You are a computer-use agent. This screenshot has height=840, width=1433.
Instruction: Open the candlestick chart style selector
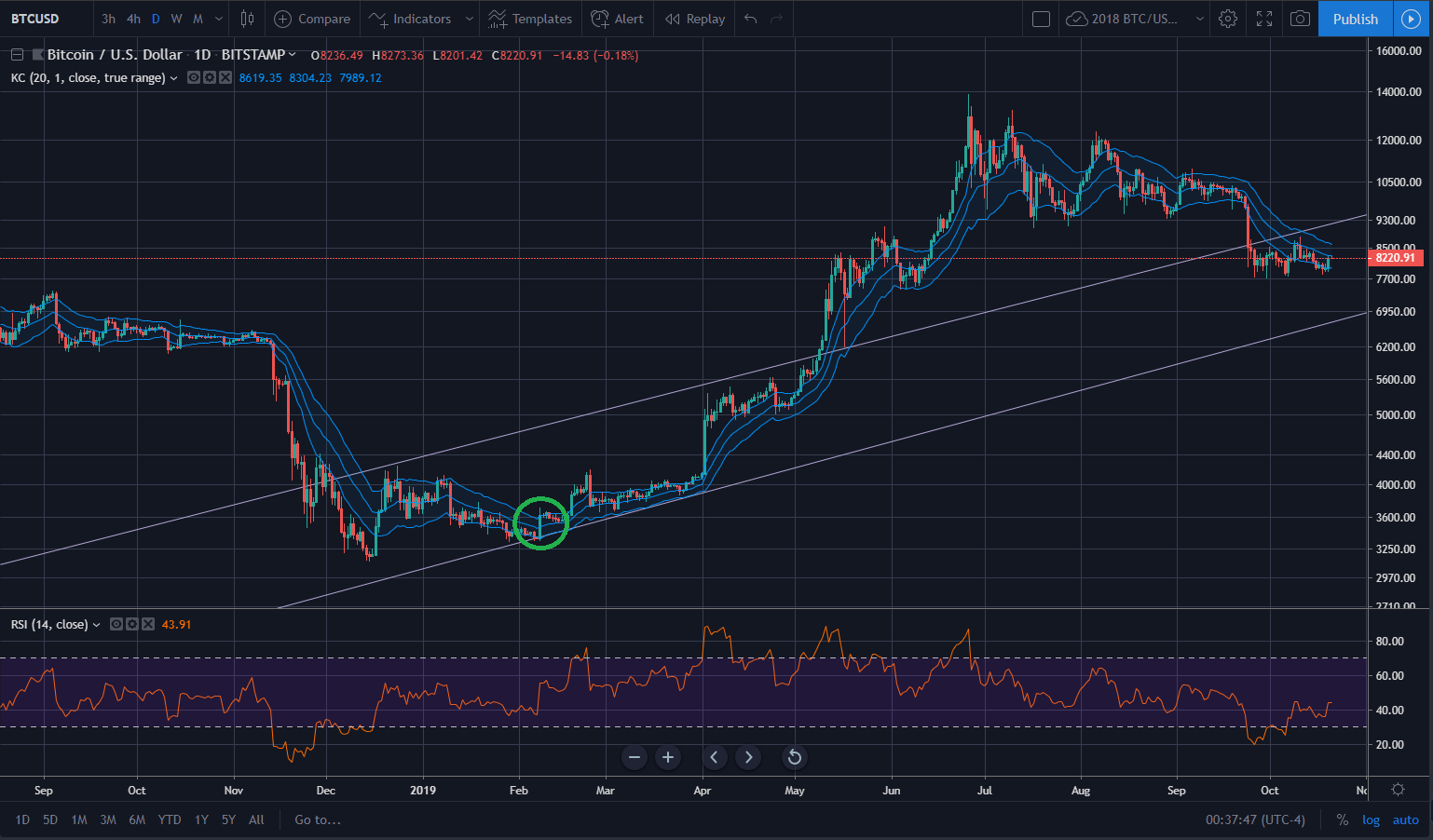pos(247,19)
